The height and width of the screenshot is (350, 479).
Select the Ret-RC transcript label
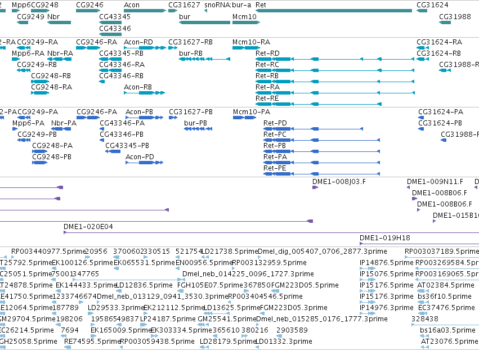click(x=267, y=65)
